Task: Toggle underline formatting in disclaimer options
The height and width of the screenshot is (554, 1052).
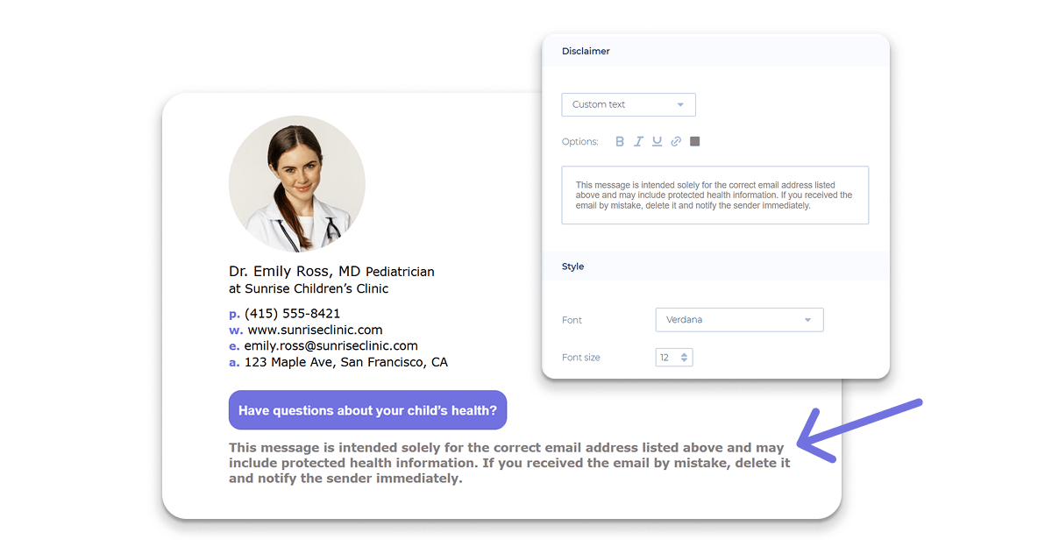Action: click(x=657, y=141)
